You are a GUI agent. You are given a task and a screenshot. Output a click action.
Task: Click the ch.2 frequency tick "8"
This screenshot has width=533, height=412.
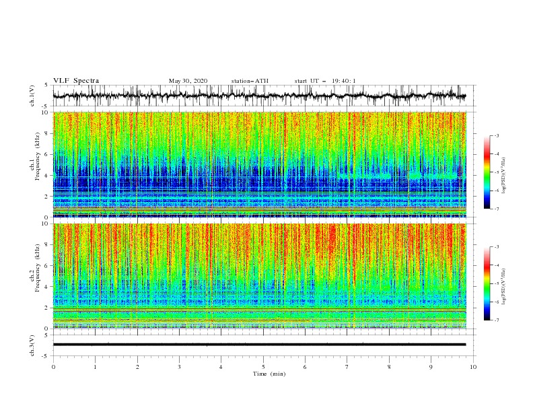click(47, 245)
